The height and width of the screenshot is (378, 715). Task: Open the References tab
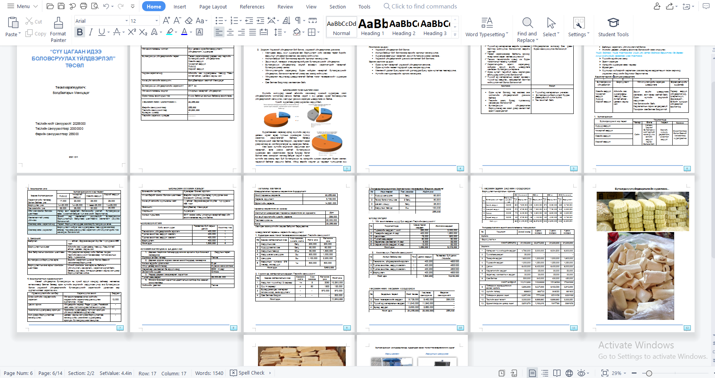[x=252, y=7]
